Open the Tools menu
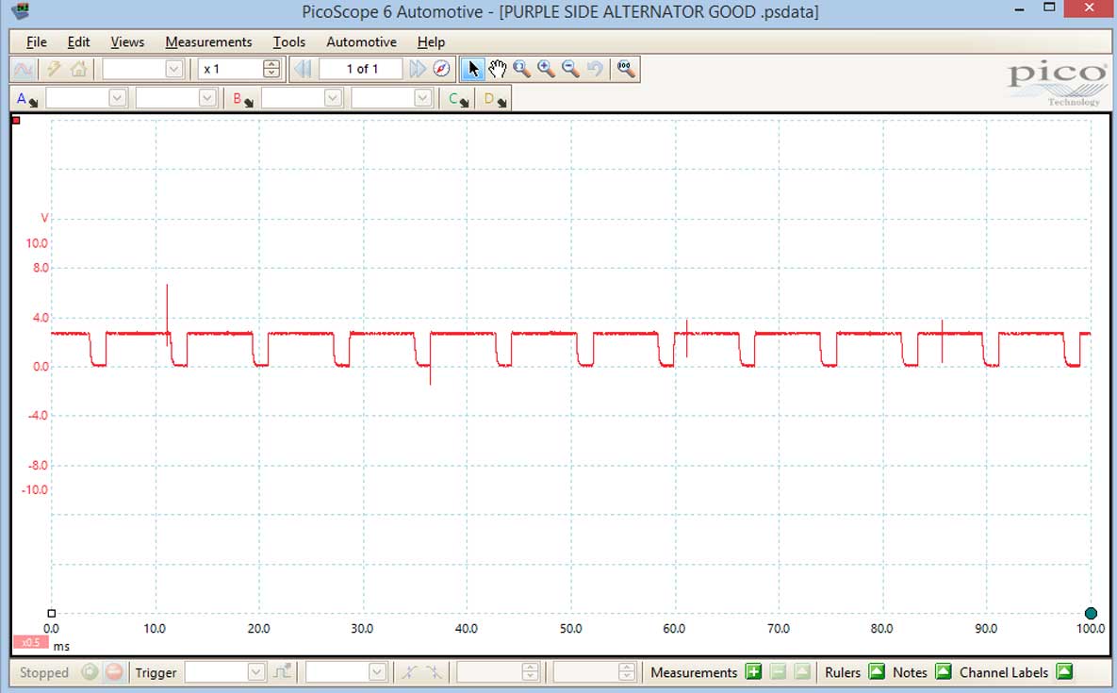 [289, 42]
